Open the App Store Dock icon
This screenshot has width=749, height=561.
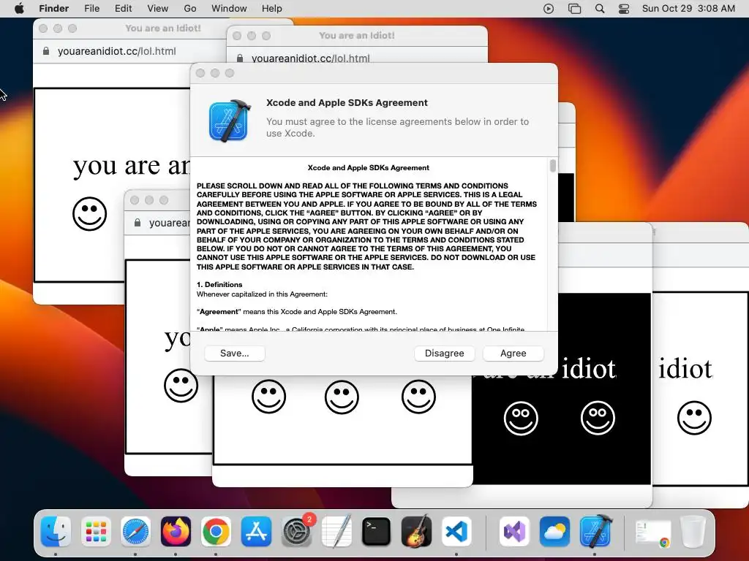pos(256,532)
